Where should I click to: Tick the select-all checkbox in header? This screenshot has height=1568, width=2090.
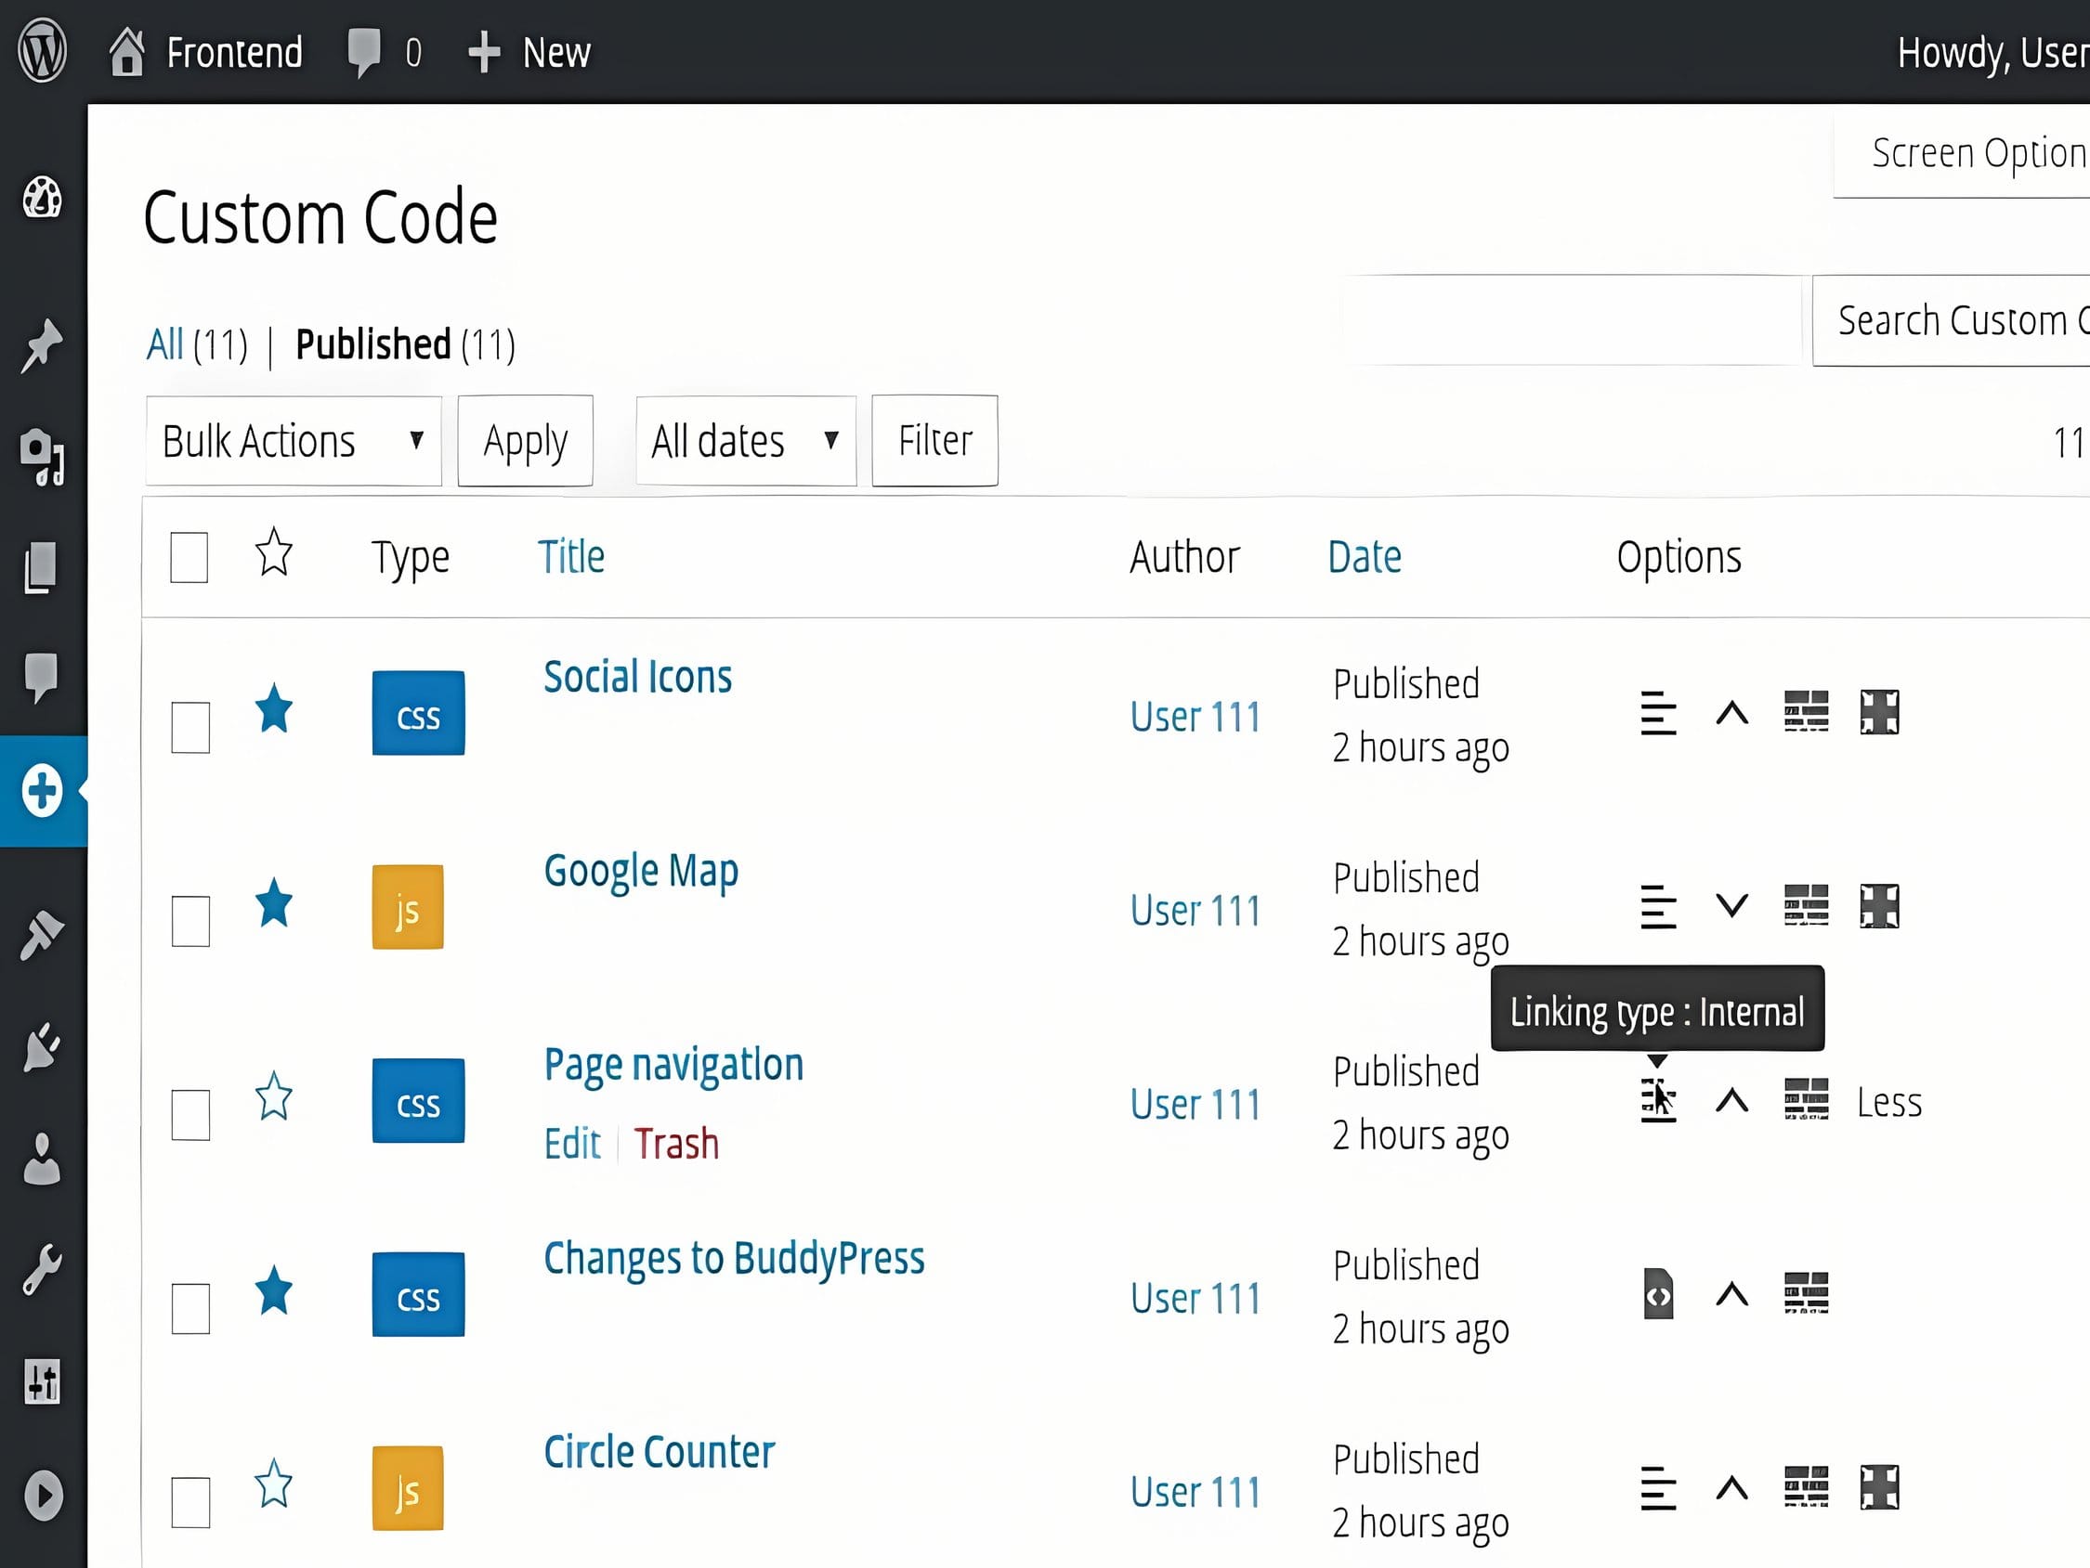(189, 557)
